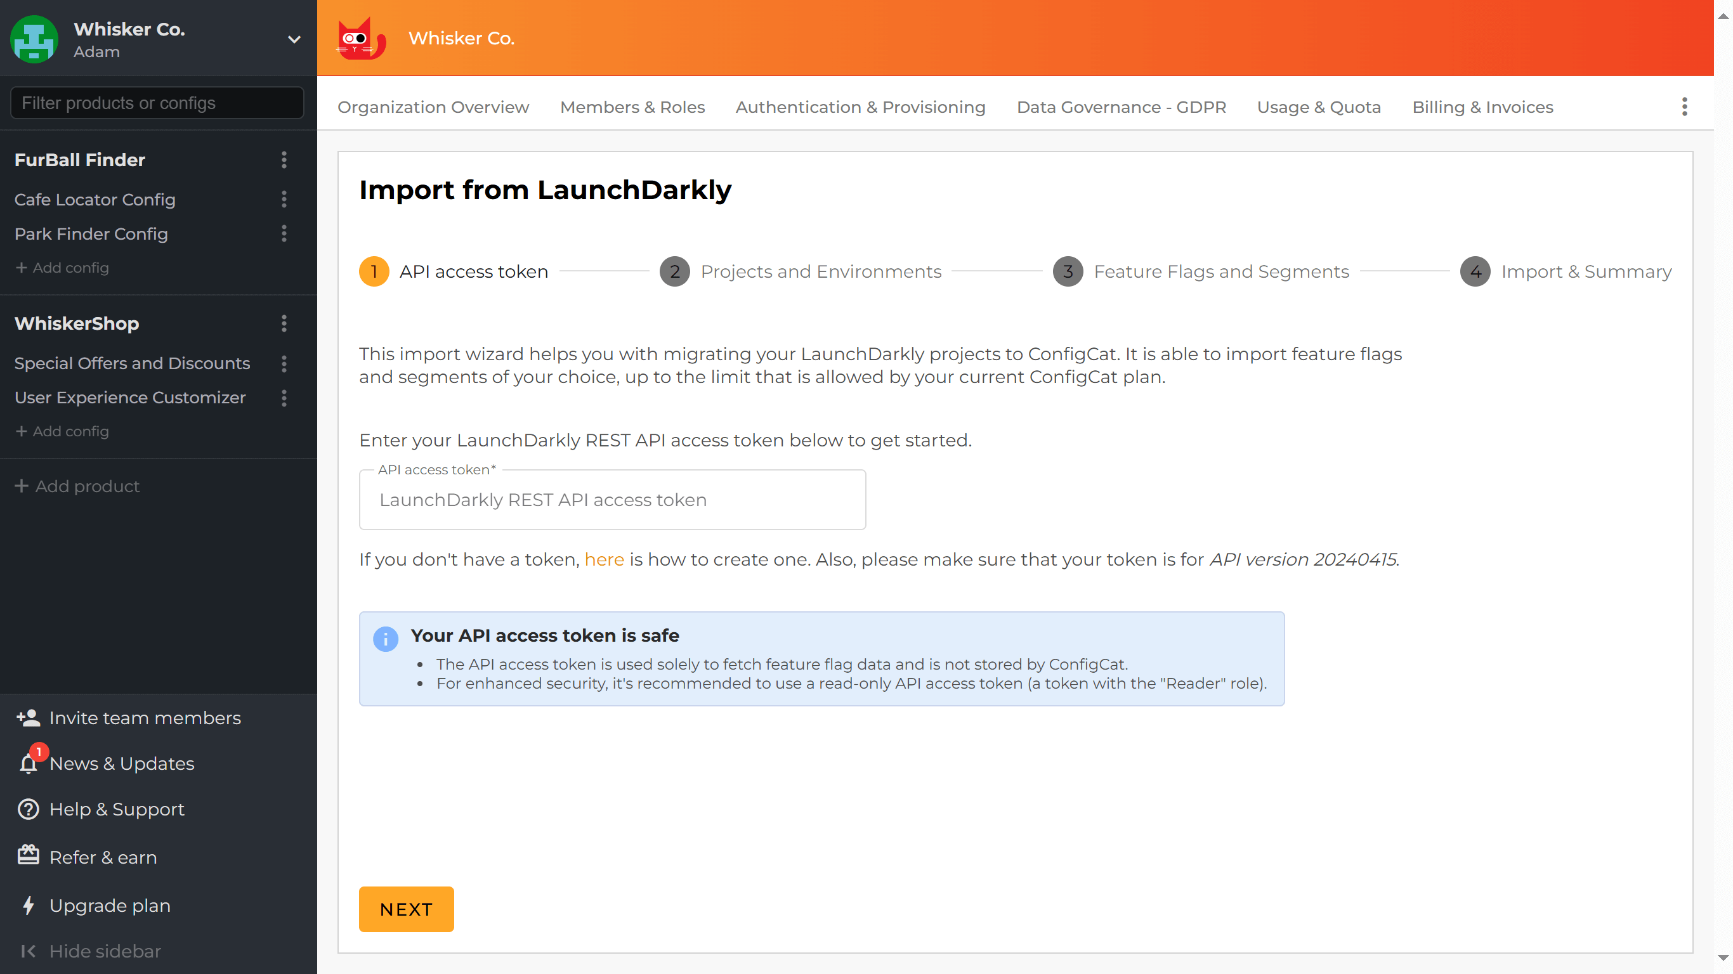Click the Refer & earn gift icon
The width and height of the screenshot is (1733, 974).
point(27,856)
